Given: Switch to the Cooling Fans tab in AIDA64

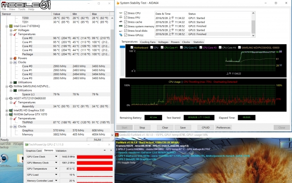Looking at the screenshot, I should (148, 42).
